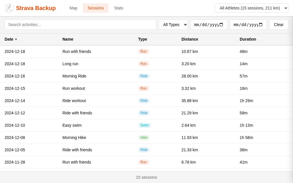
Task: Select the 10.67 km distance cell
Action: pos(190,51)
